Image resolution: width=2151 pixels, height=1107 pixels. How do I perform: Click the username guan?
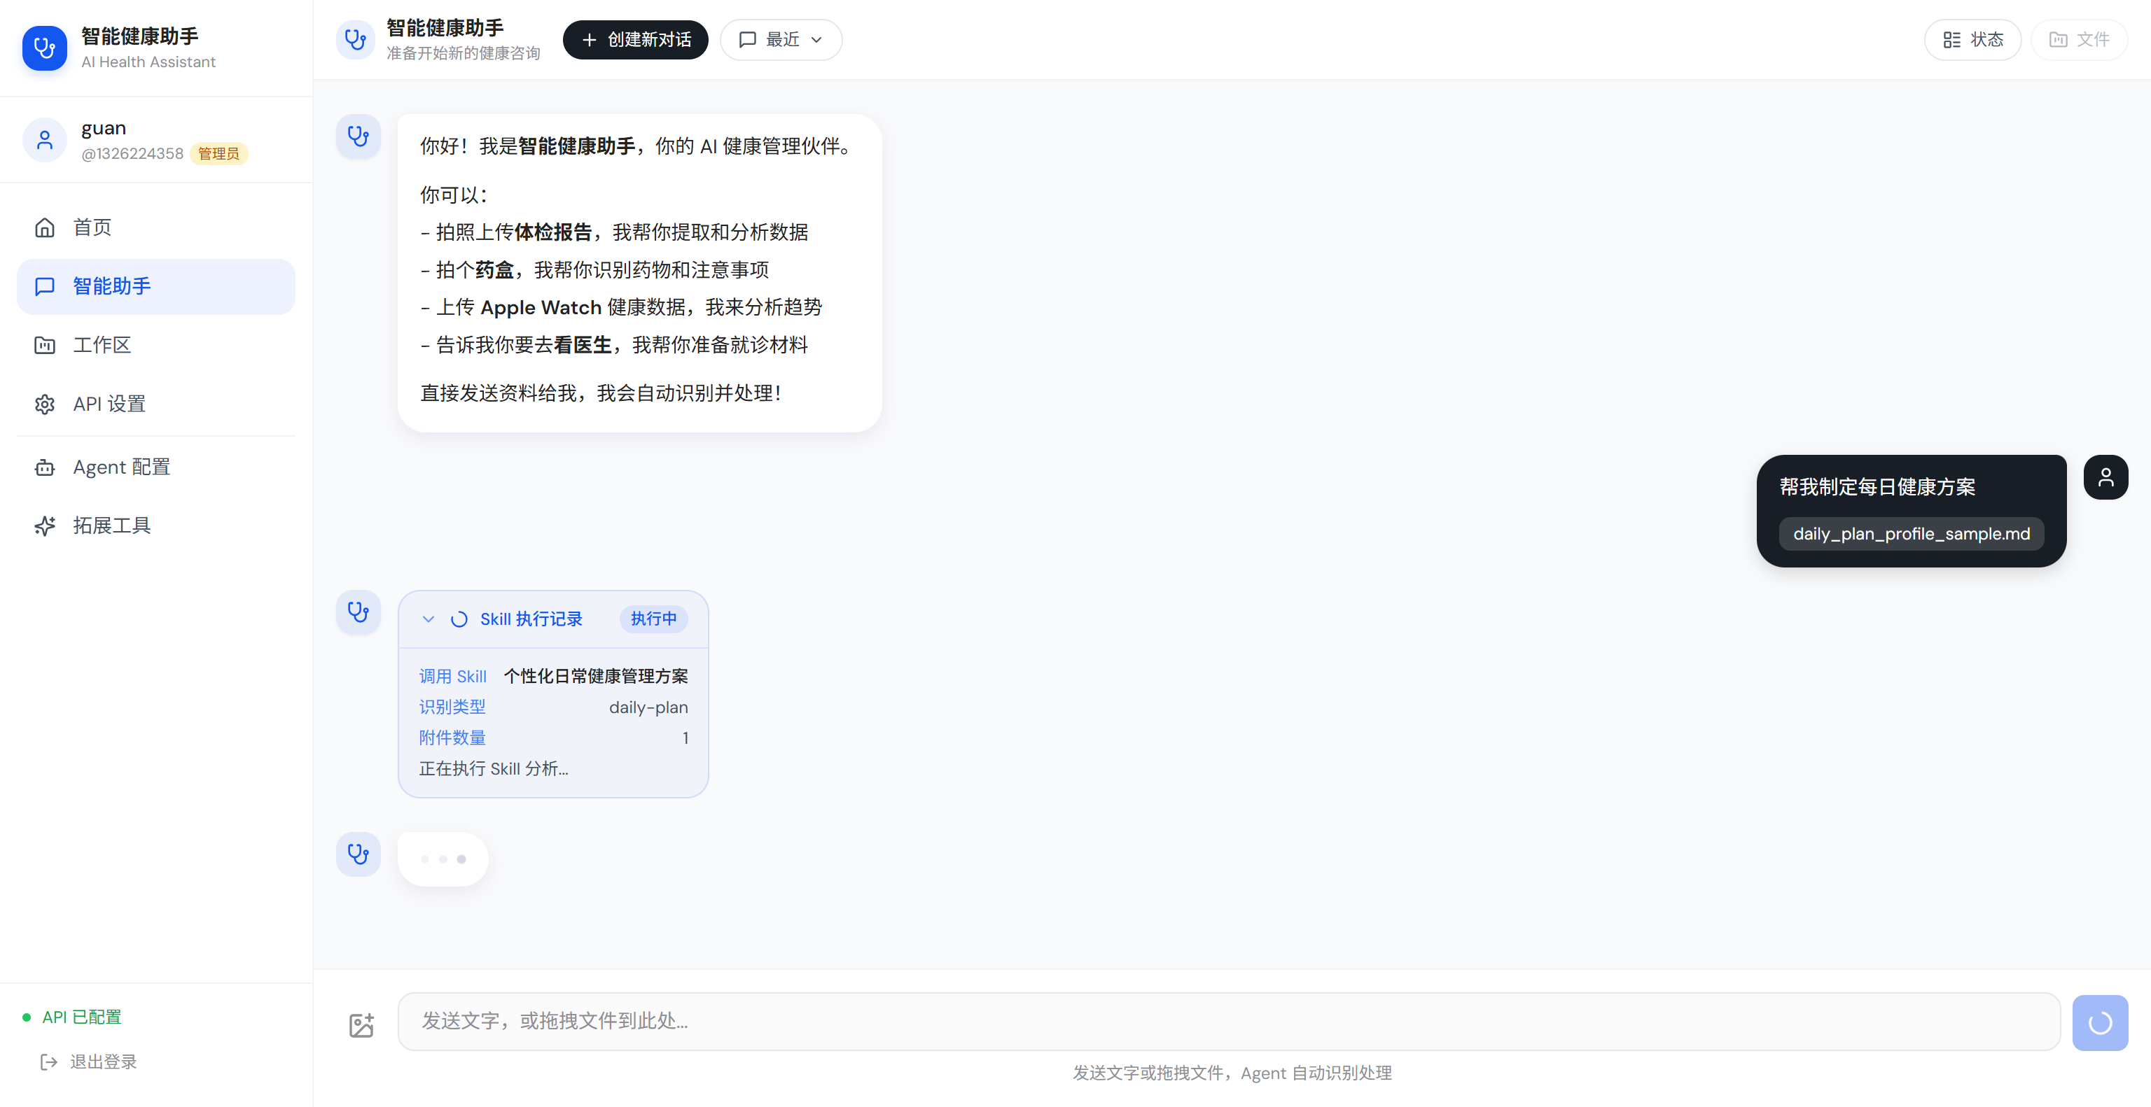click(x=104, y=129)
